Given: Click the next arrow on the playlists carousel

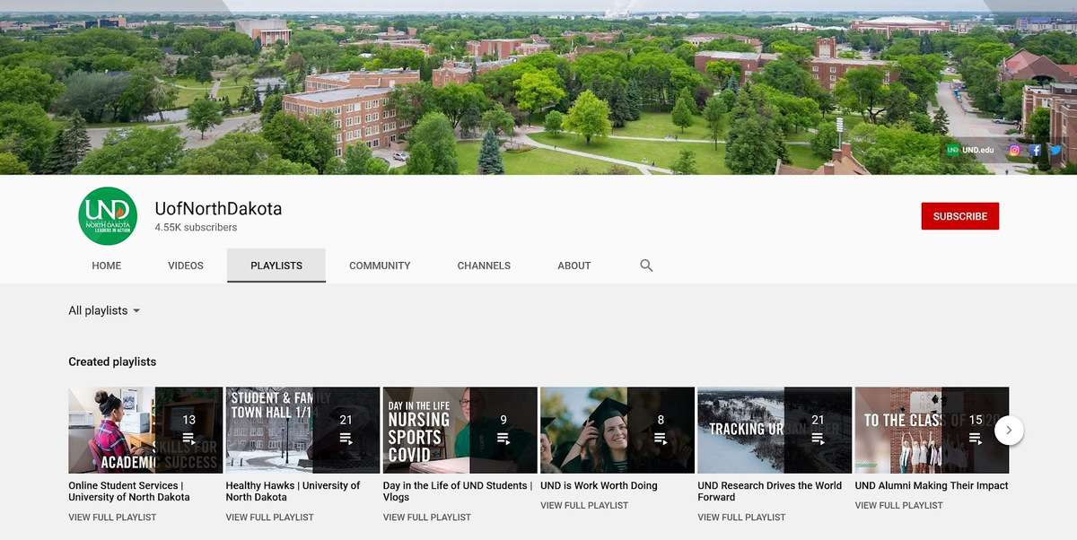Looking at the screenshot, I should coord(1009,431).
